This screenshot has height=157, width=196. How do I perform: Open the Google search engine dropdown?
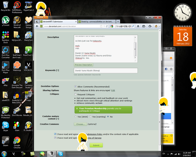112,26
